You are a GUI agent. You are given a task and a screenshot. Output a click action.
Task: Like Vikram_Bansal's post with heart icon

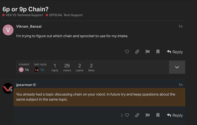pos(127,52)
